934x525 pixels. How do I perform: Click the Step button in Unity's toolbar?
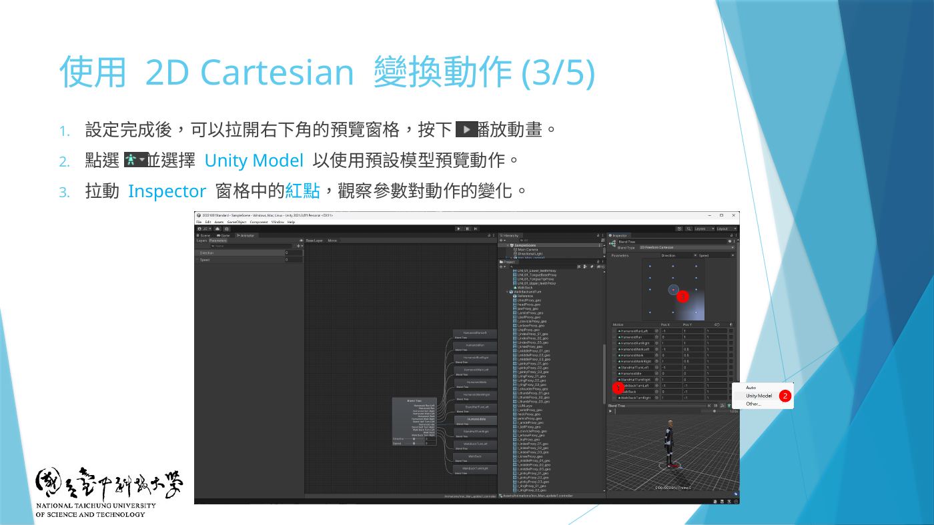tap(476, 229)
